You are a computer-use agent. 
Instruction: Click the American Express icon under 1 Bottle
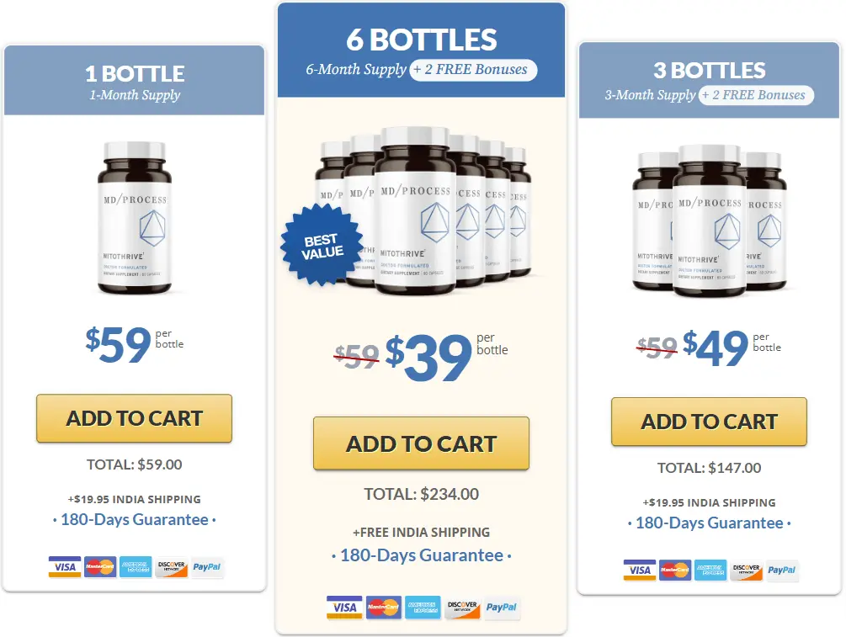(x=136, y=567)
